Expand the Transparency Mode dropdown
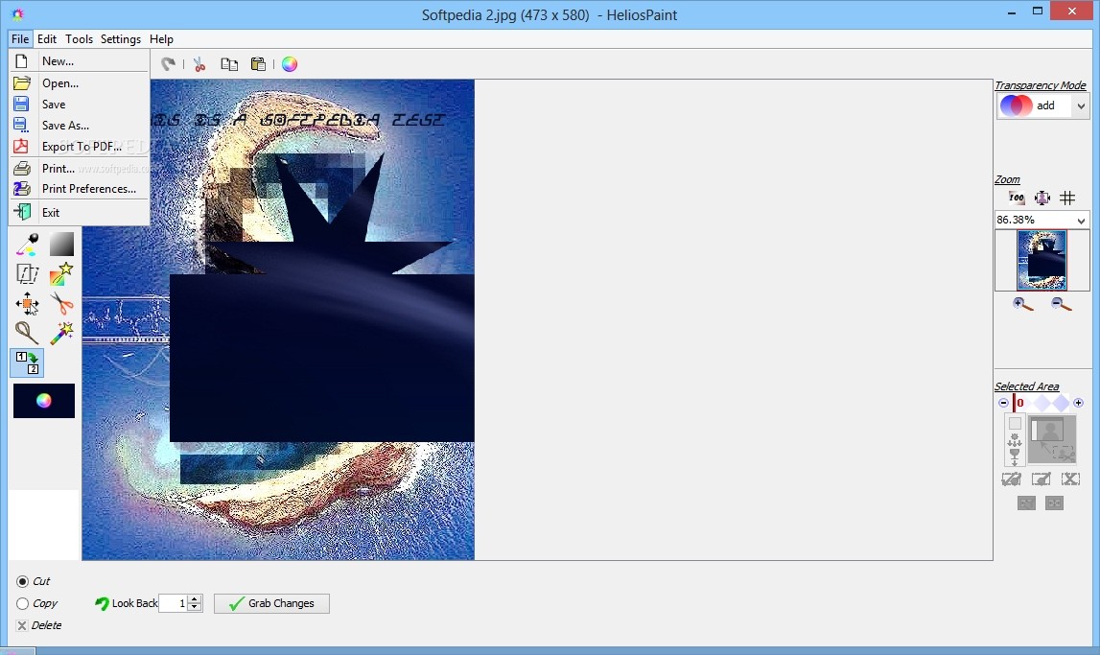This screenshot has width=1100, height=655. pyautogui.click(x=1081, y=106)
